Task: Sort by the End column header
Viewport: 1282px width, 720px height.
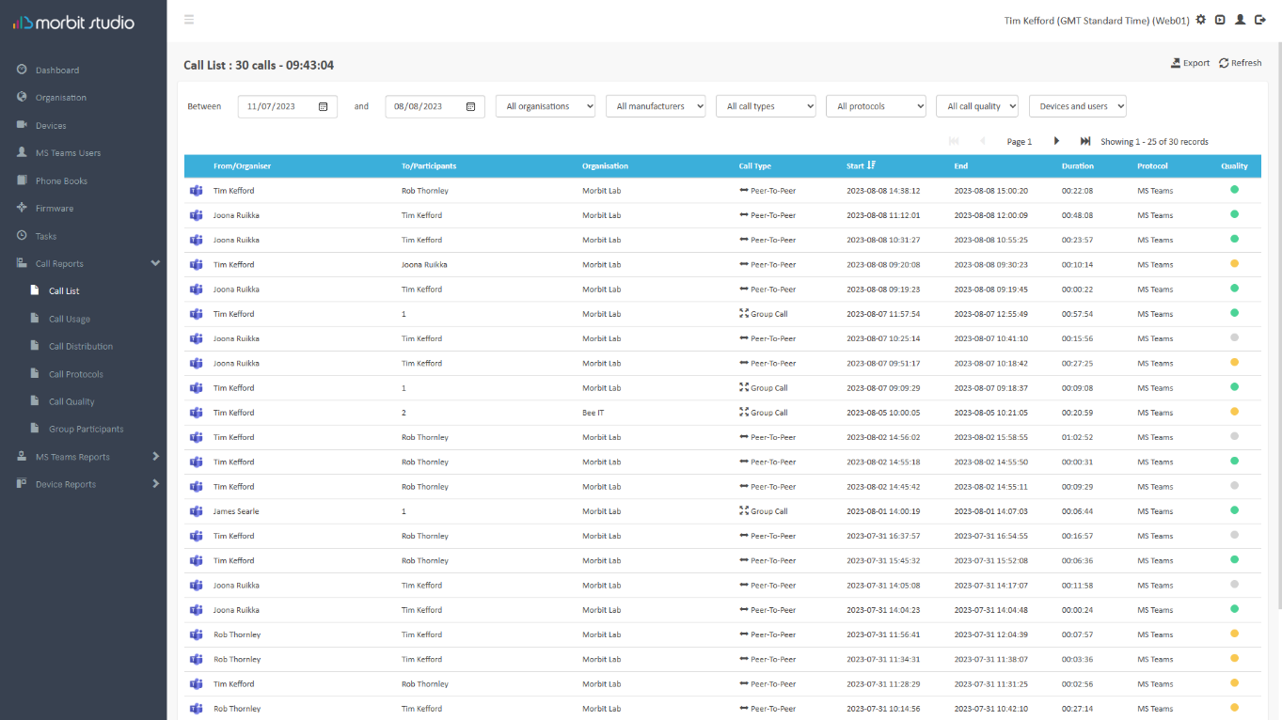Action: click(961, 166)
